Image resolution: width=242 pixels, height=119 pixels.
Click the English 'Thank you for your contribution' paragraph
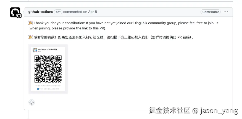[x=123, y=26]
